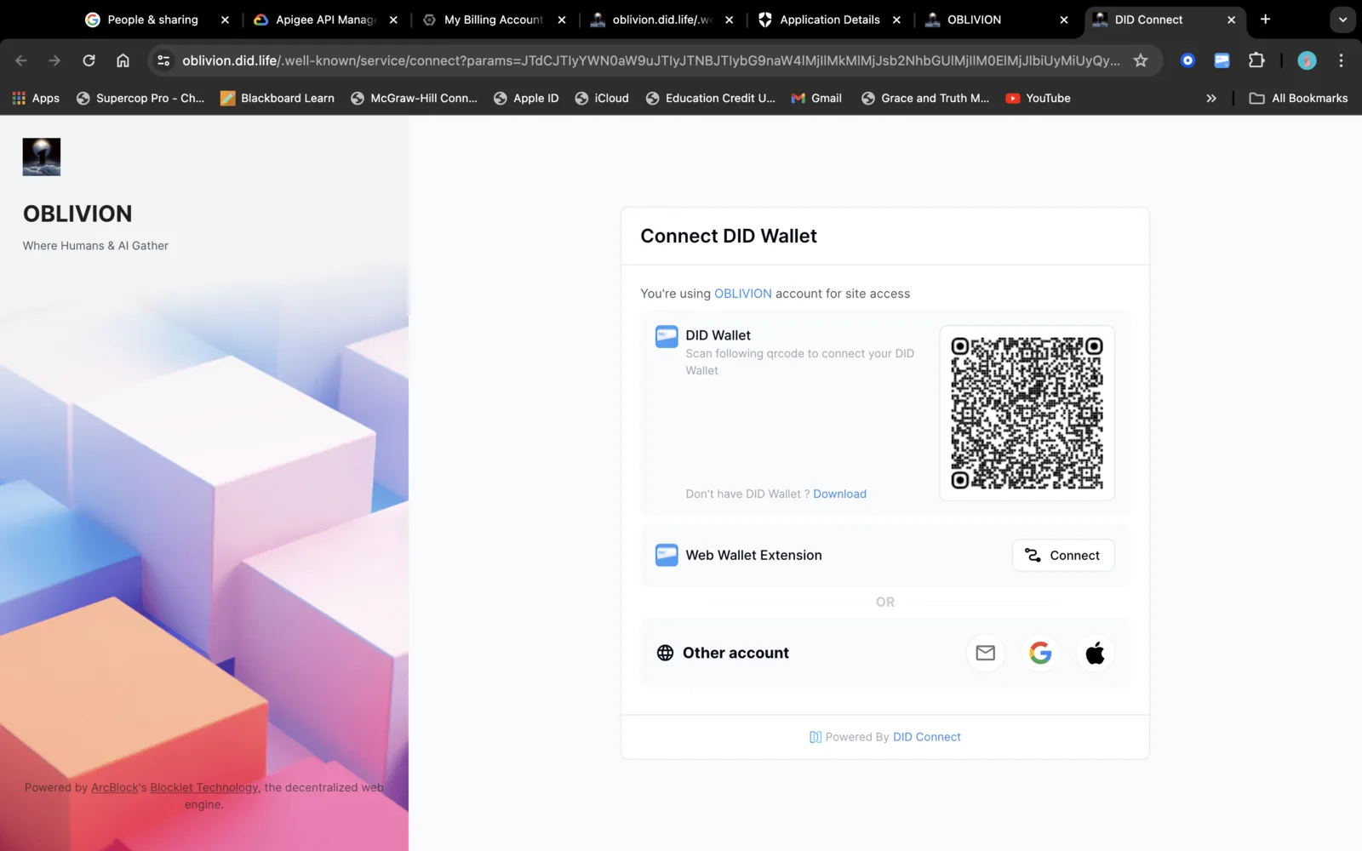Click the Connect DID Wallet heading
Image resolution: width=1362 pixels, height=851 pixels.
point(729,236)
